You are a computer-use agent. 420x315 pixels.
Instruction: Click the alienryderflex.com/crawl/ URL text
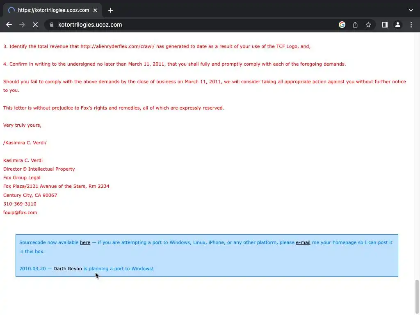(x=117, y=46)
